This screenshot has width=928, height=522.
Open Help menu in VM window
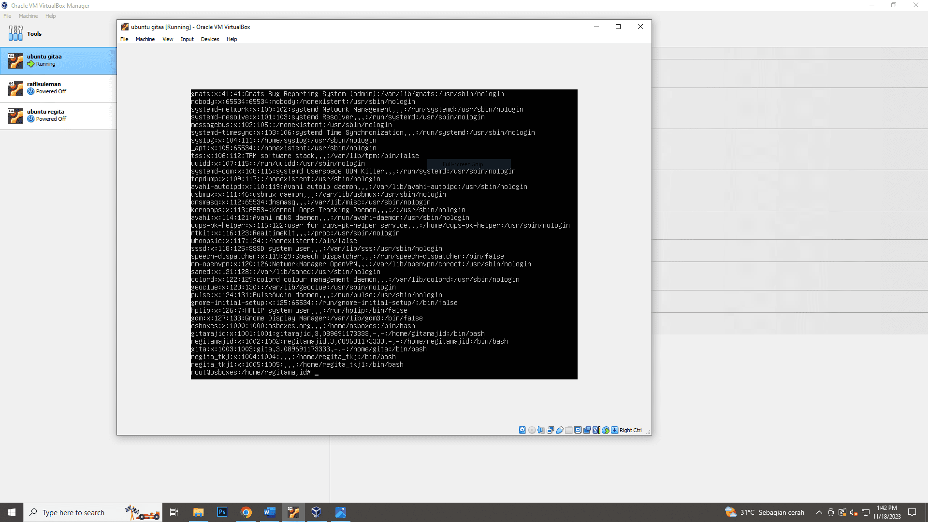click(232, 39)
